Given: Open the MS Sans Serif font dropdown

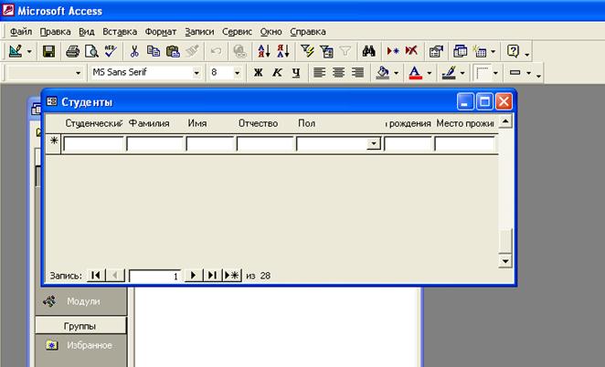Looking at the screenshot, I should click(x=196, y=72).
